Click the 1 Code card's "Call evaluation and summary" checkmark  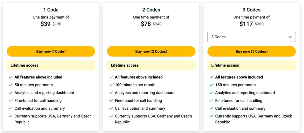click(11, 108)
